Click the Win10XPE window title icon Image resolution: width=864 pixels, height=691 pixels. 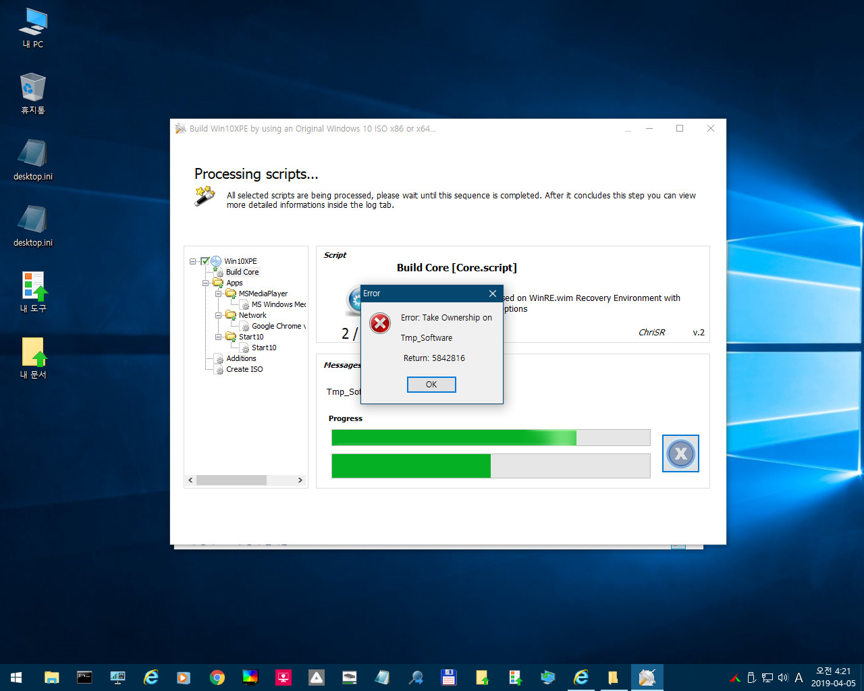click(x=180, y=128)
